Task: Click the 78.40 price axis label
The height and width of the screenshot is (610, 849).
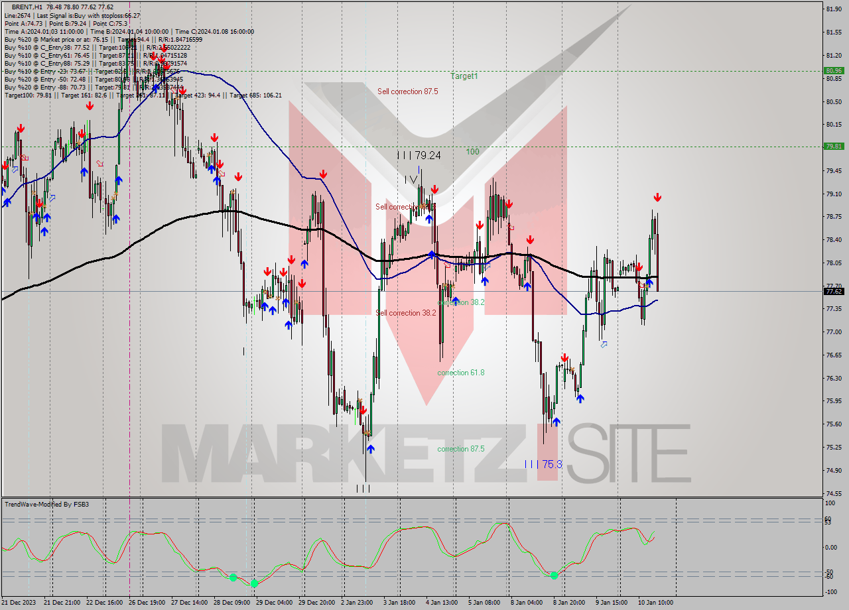Action: pos(834,240)
